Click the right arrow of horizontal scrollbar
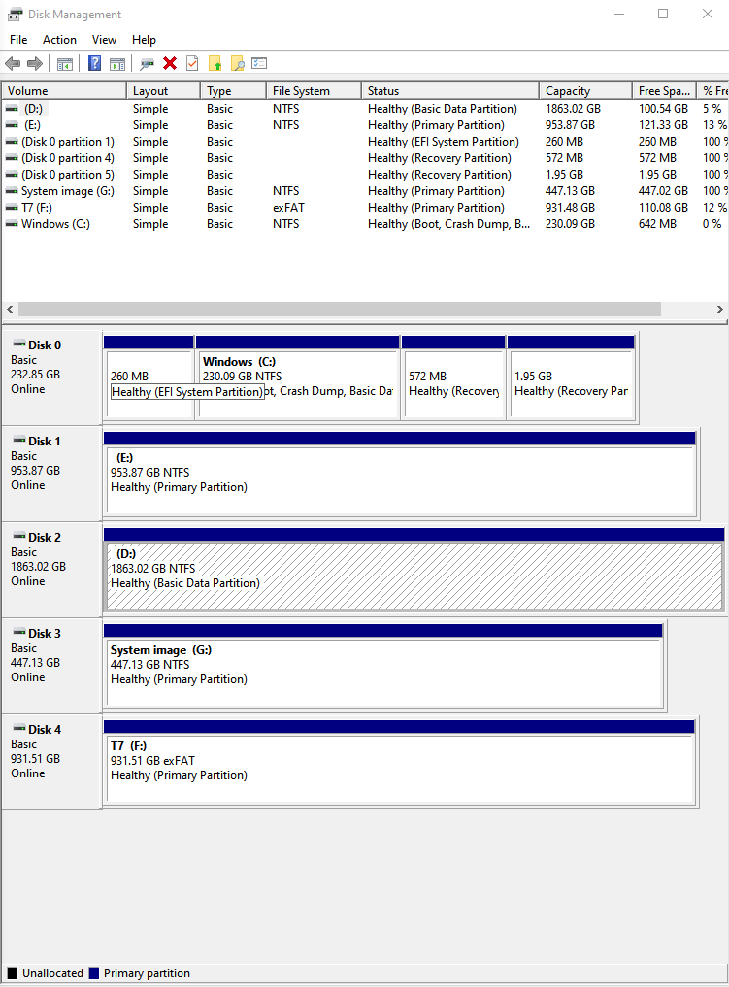The width and height of the screenshot is (729, 987). point(719,309)
